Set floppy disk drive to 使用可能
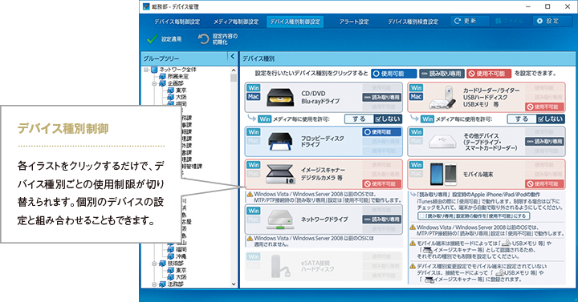 [x=382, y=132]
